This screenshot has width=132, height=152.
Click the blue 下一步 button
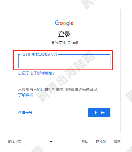tap(99, 113)
